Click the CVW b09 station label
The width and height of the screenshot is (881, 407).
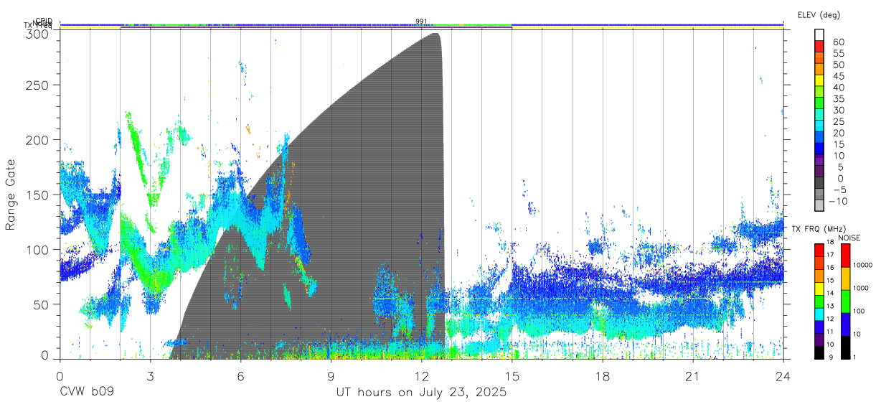tap(87, 393)
